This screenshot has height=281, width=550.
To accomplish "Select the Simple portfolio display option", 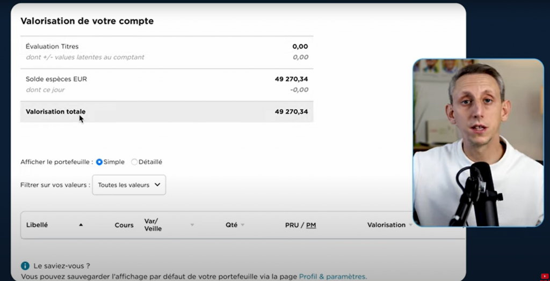I will [99, 162].
